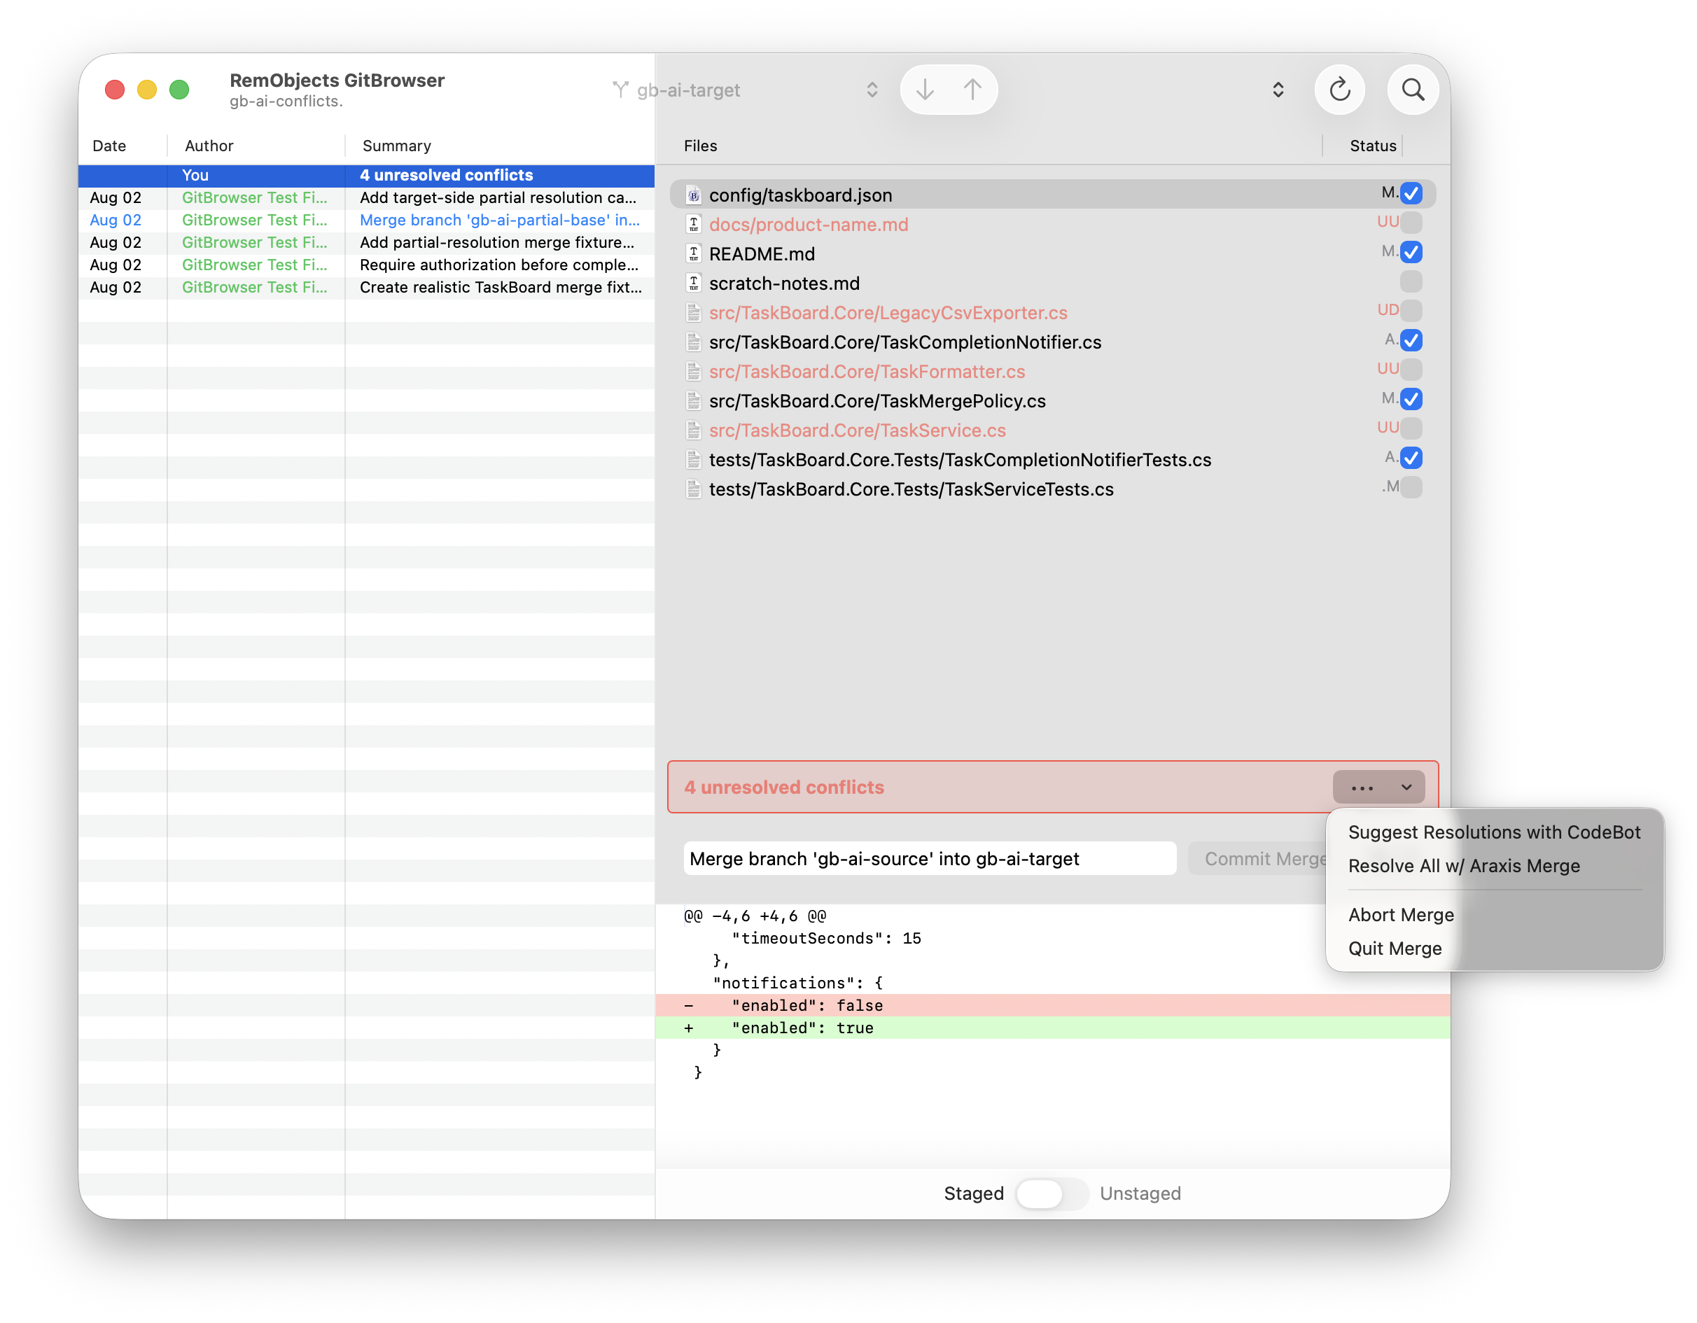Uncheck staging for config/taskboard.json
1697x1323 pixels.
click(x=1411, y=192)
